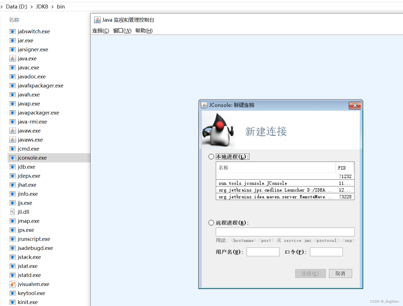The width and height of the screenshot is (403, 306).
Task: Click the 取消 cancel button
Action: click(340, 274)
